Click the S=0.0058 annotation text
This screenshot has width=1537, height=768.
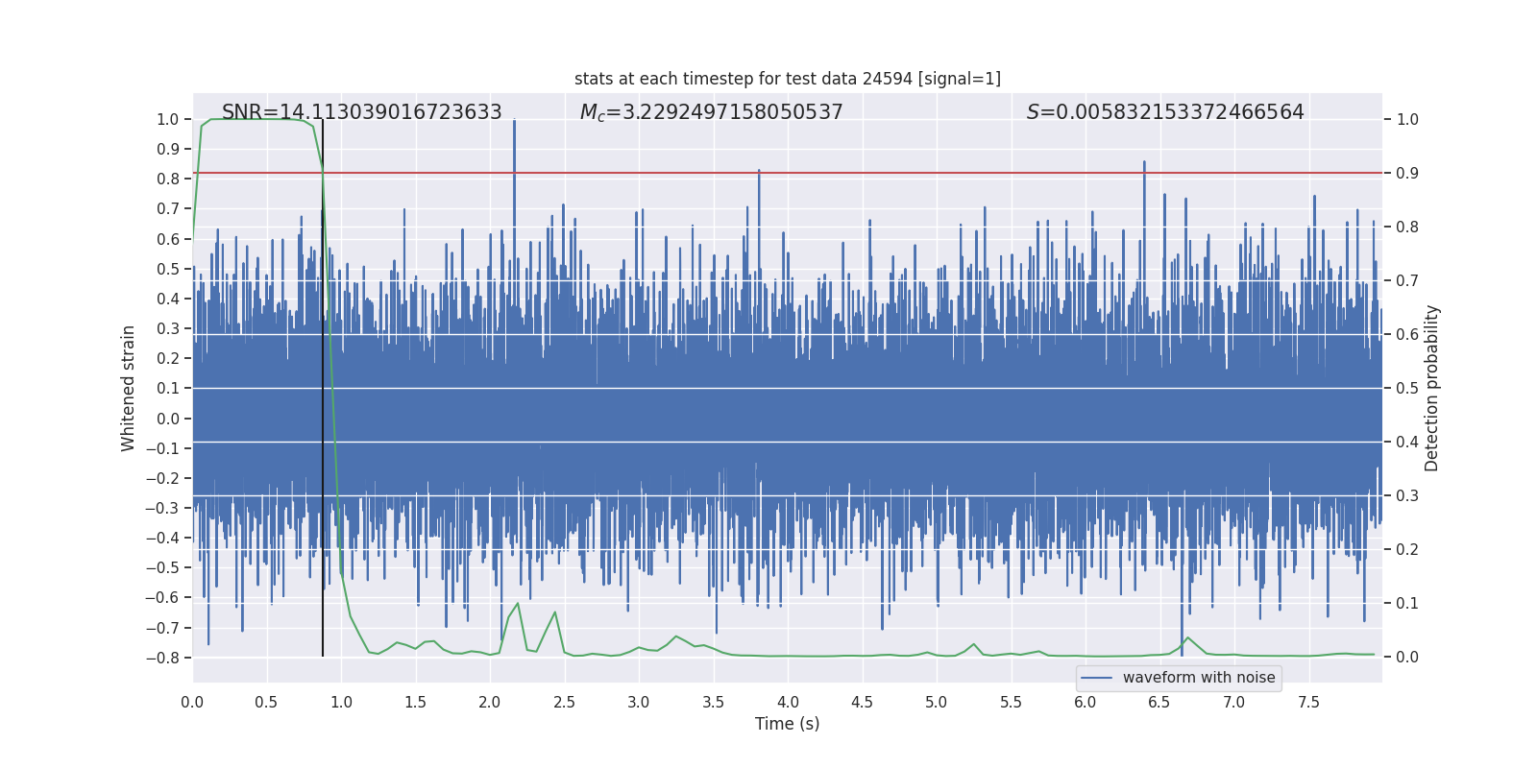coord(1164,112)
